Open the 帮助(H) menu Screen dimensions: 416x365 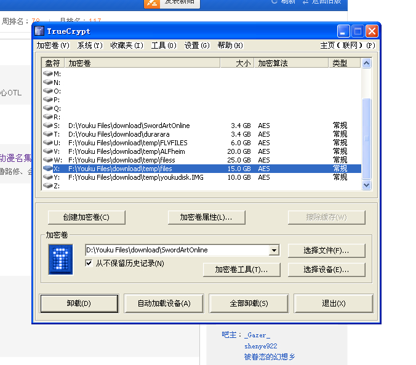point(230,46)
